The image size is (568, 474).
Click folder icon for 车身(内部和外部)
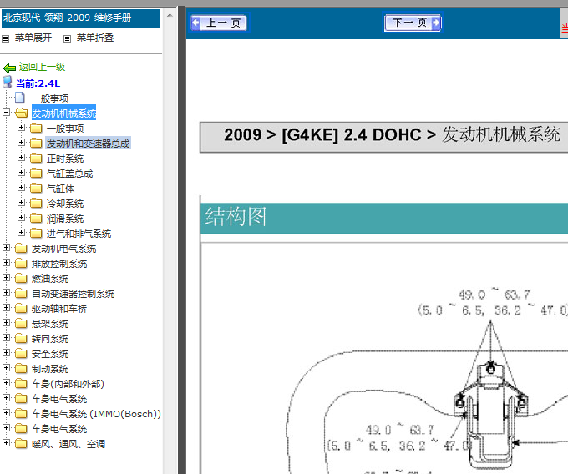(x=21, y=384)
